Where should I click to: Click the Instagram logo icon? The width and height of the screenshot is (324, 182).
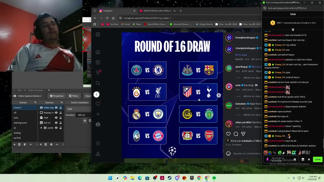[x=98, y=34]
